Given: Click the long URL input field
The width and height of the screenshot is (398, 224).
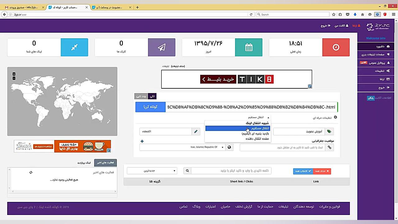Looking at the screenshot, I should [x=252, y=107].
